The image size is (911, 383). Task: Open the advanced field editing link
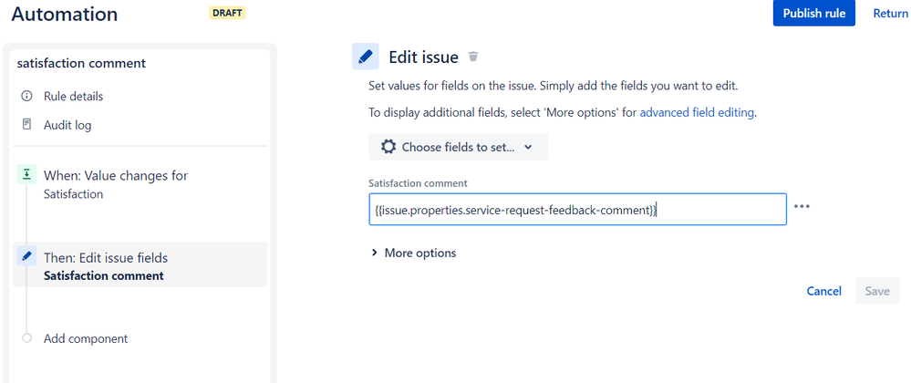point(698,113)
